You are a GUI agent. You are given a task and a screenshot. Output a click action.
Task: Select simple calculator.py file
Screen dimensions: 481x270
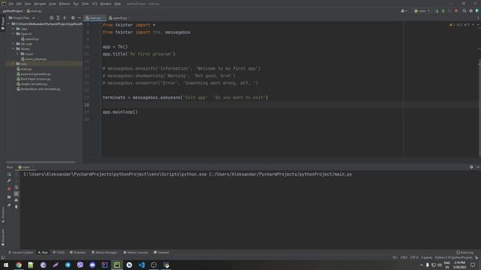click(32, 84)
